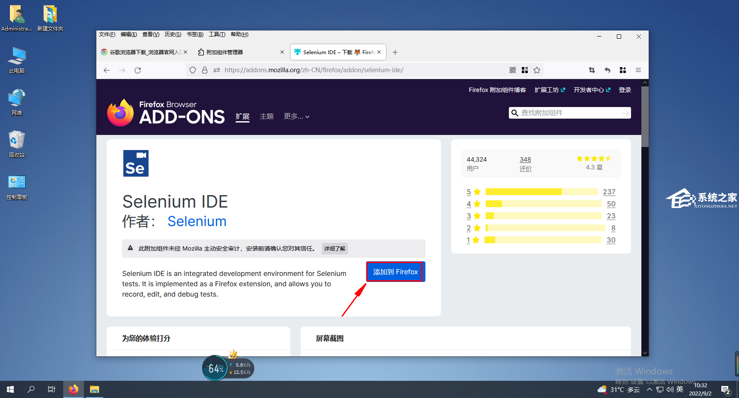Click the QR code icon in address bar
Viewport: 739px width, 398px height.
[x=513, y=70]
